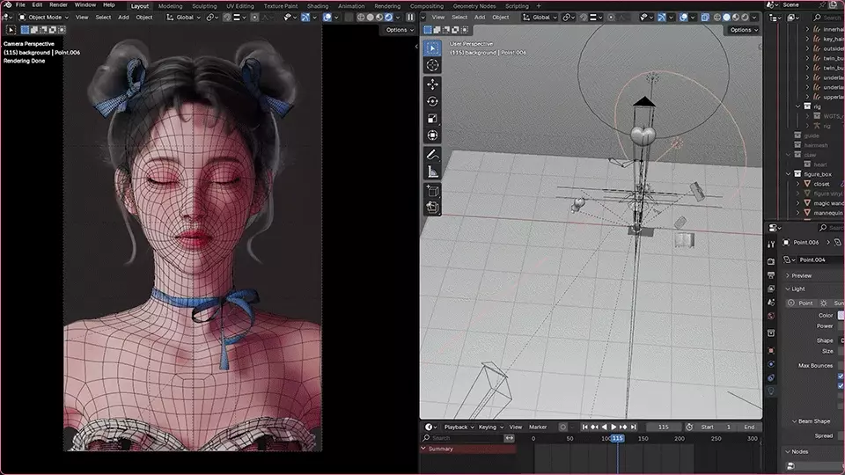Toggle gizmos in left camera viewport header
Image resolution: width=845 pixels, height=475 pixels.
305,18
